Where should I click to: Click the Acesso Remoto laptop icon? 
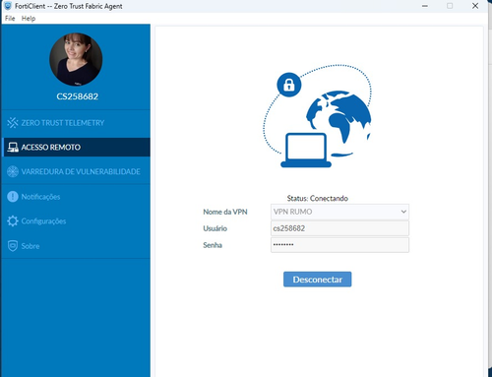(13, 148)
